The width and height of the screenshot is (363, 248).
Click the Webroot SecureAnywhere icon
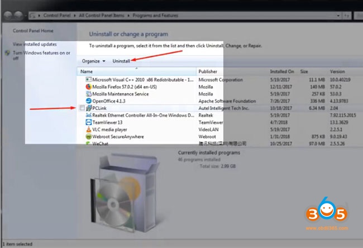click(x=88, y=137)
